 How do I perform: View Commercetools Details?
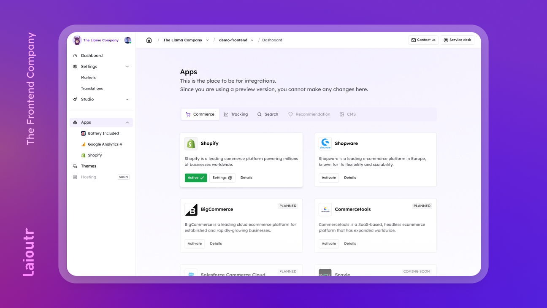[350, 243]
